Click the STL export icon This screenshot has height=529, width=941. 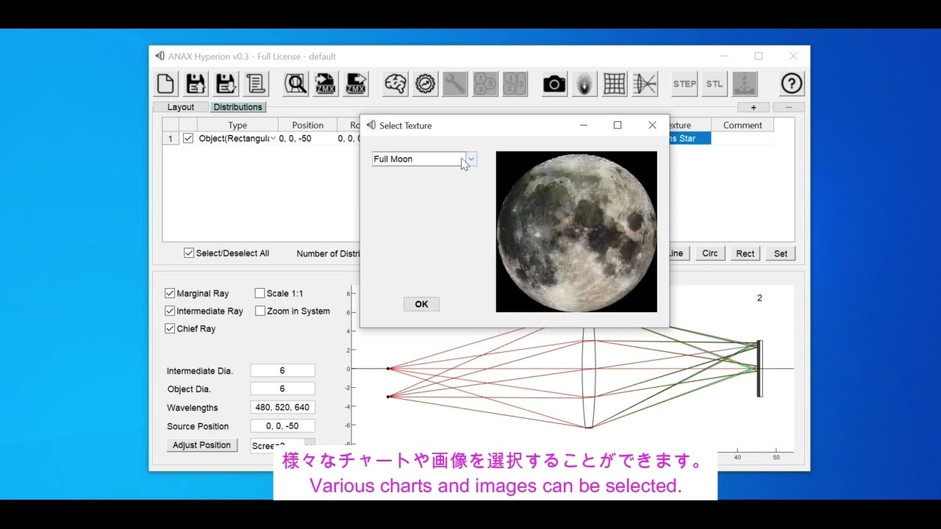coord(715,84)
